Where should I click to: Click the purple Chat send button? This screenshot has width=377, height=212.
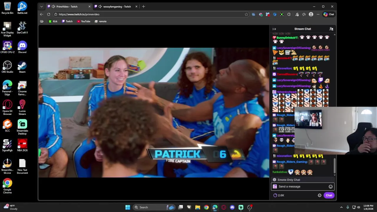[x=329, y=195]
